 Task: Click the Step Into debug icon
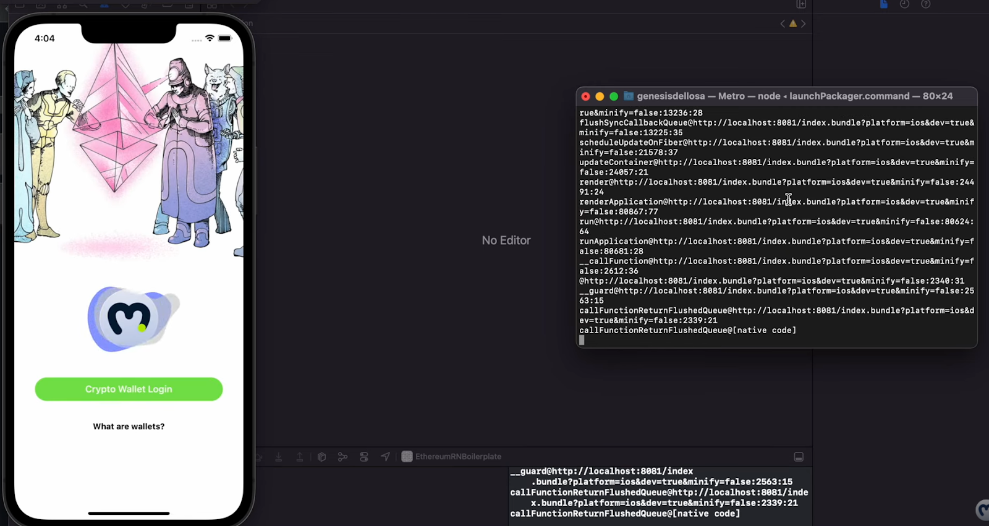tap(279, 457)
